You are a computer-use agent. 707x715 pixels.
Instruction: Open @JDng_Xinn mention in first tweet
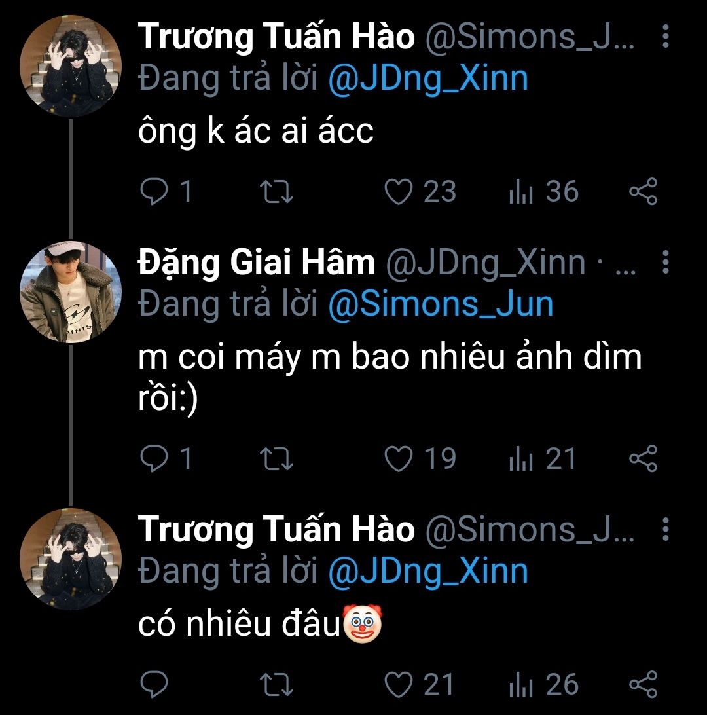point(427,79)
